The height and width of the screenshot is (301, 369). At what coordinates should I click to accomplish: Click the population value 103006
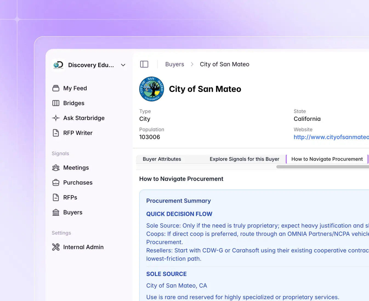point(150,137)
